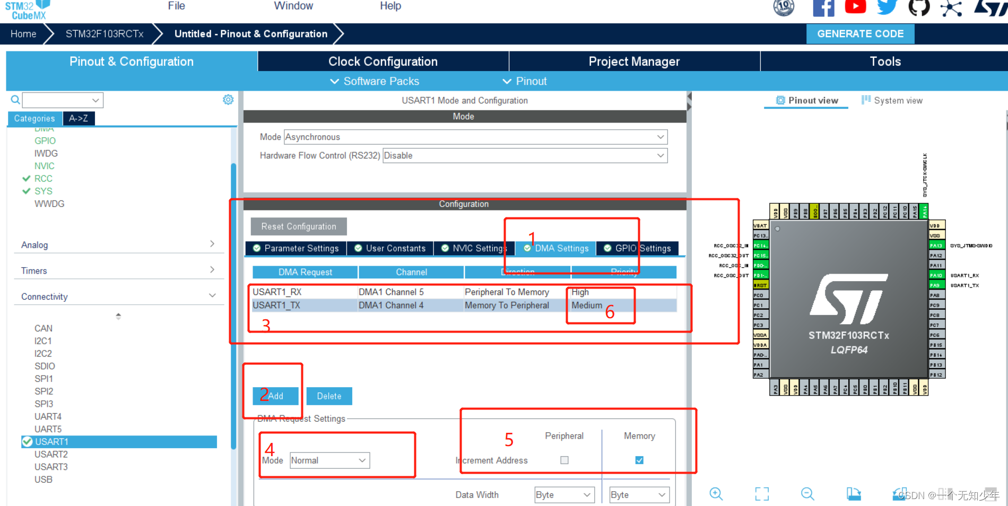Open Memory Data Width Byte dropdown
Viewport: 1008px width, 506px height.
pos(639,495)
